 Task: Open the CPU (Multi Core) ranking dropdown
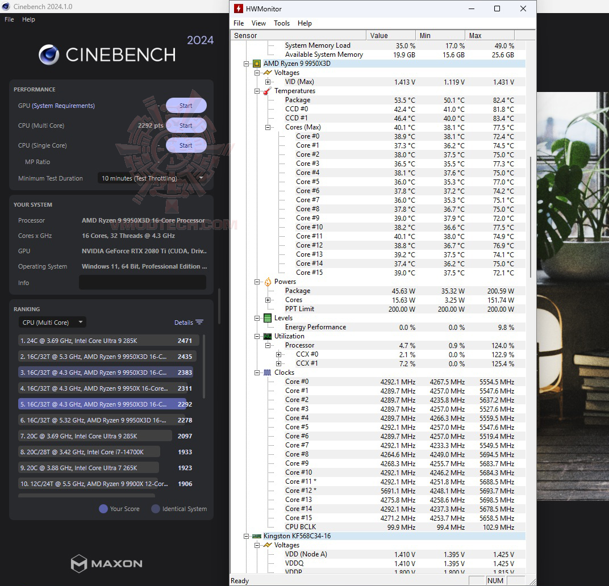52,323
